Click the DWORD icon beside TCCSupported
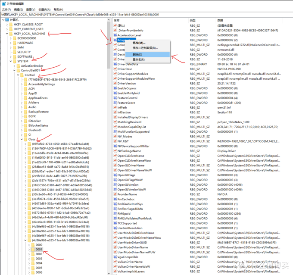This screenshot has width=293, height=275. pyautogui.click(x=115, y=223)
